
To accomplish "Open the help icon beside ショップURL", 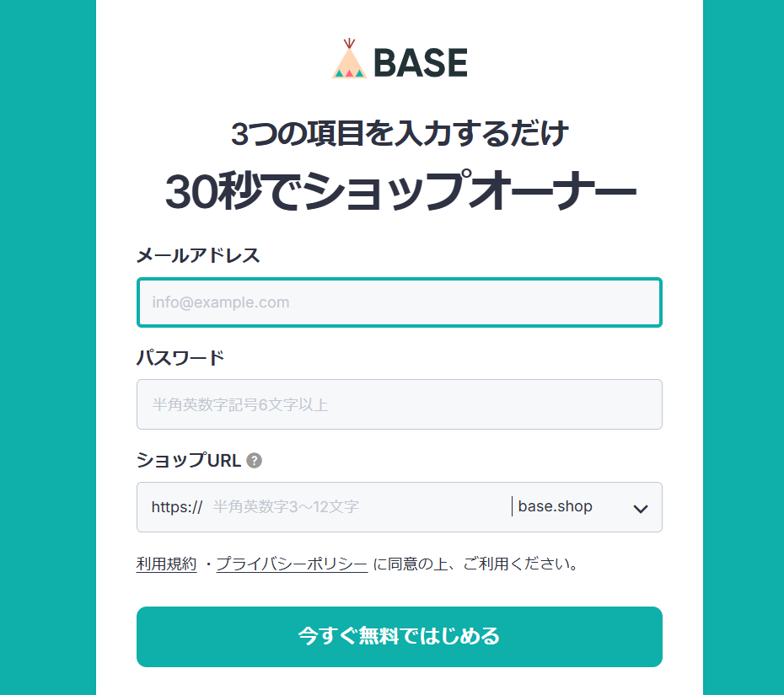I will click(x=255, y=461).
